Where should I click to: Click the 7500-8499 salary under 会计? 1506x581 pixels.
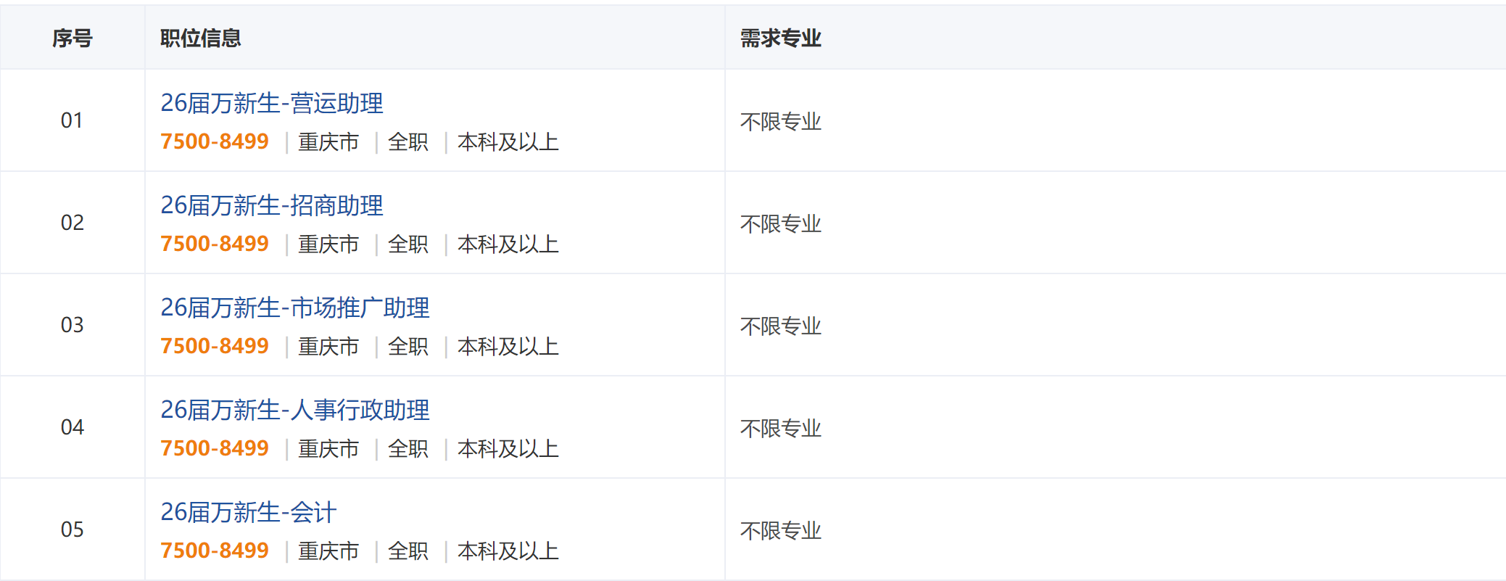point(215,551)
